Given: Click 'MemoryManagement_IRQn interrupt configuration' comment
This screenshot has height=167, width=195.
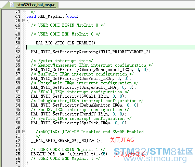Looking at the screenshot, I should coord(92,65).
